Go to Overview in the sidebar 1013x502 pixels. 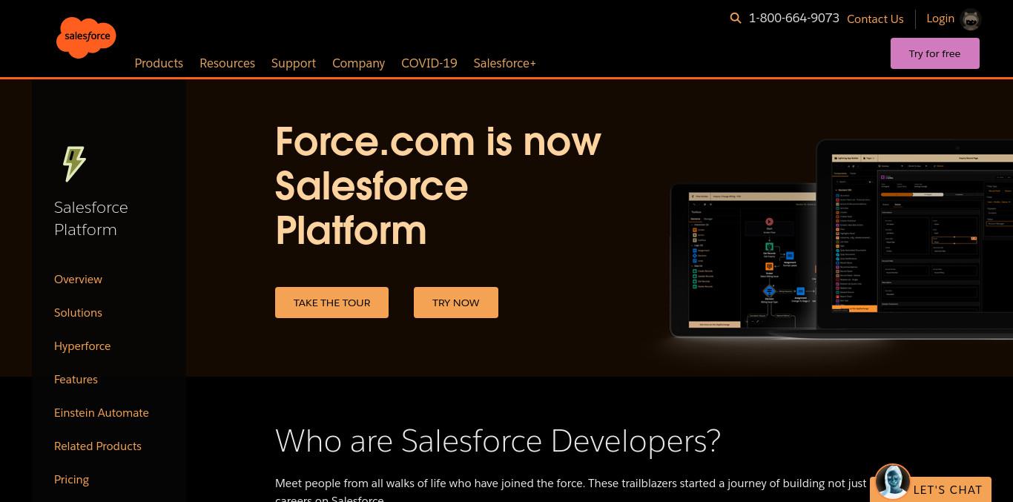(78, 279)
